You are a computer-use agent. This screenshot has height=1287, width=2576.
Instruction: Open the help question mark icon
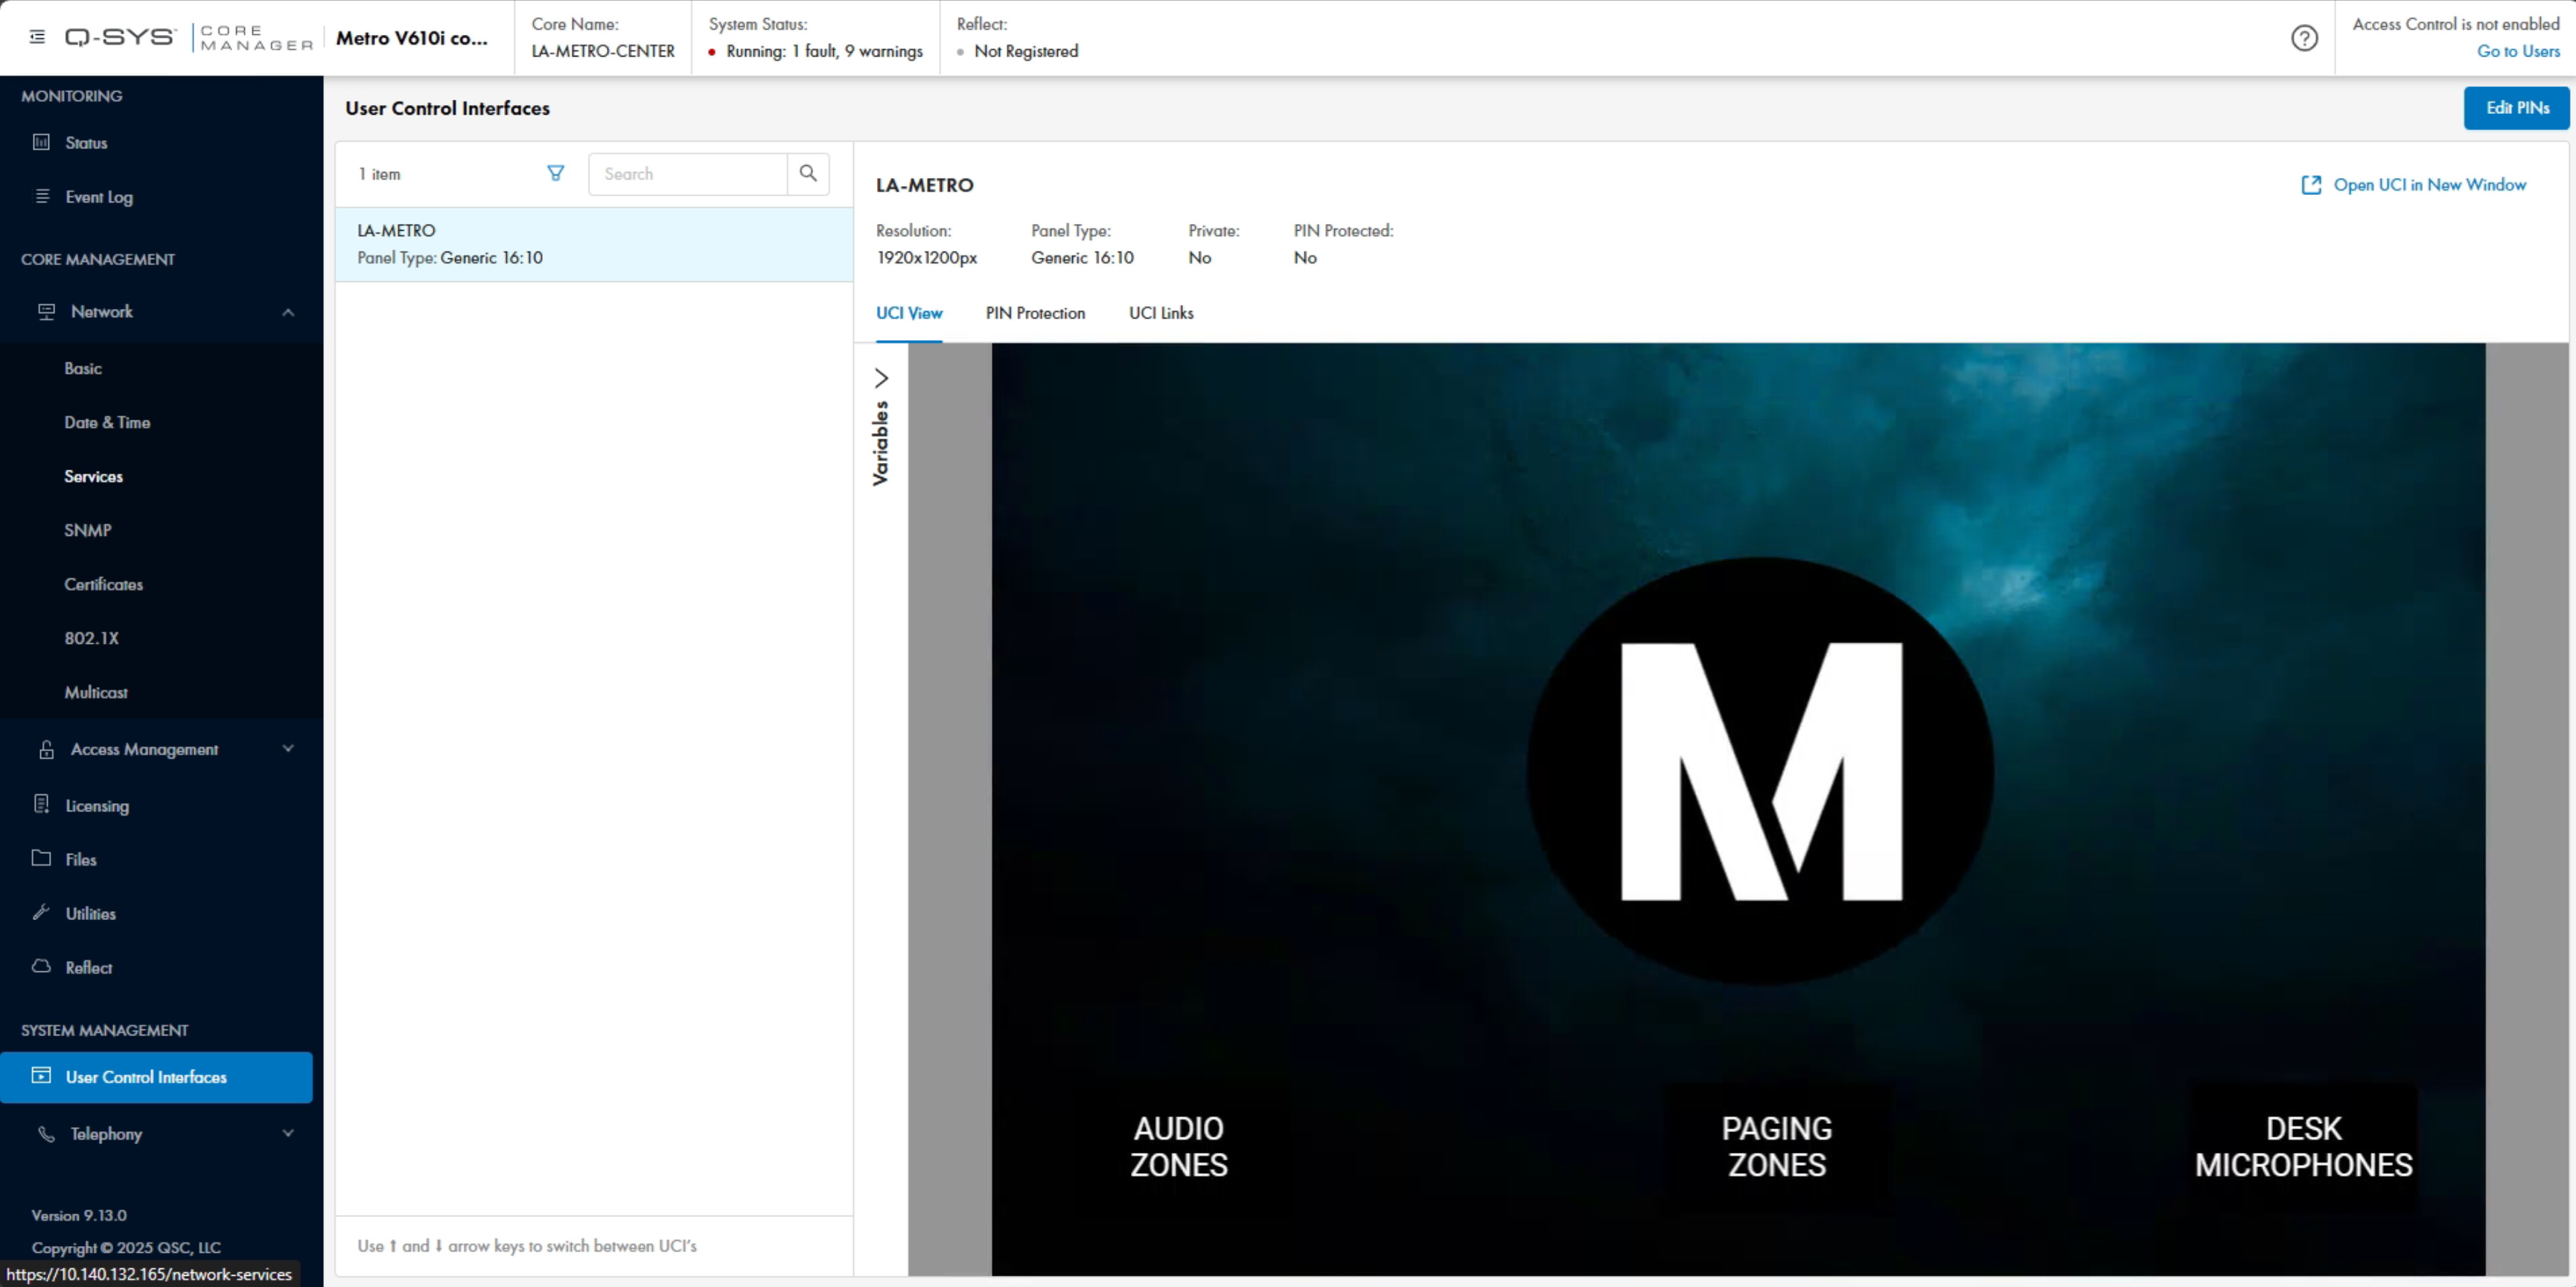click(2304, 38)
